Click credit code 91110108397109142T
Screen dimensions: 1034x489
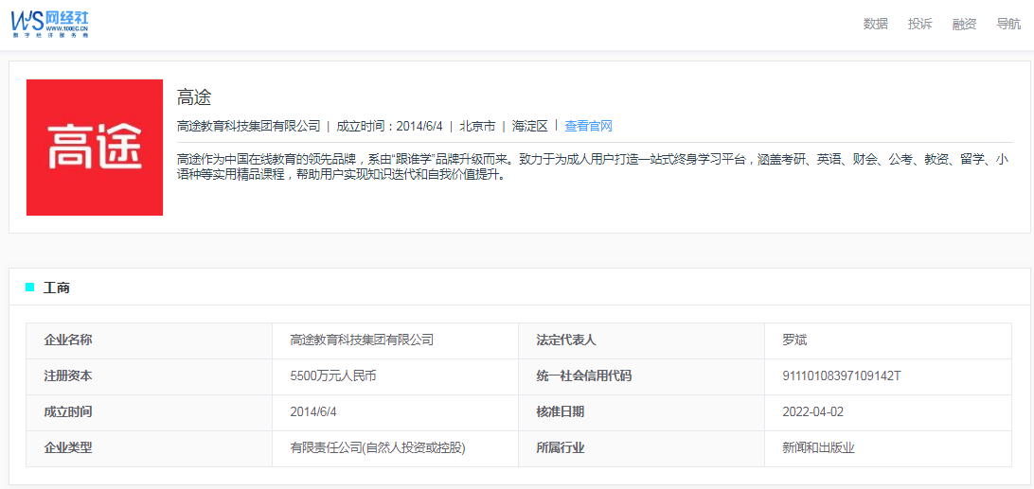[842, 376]
